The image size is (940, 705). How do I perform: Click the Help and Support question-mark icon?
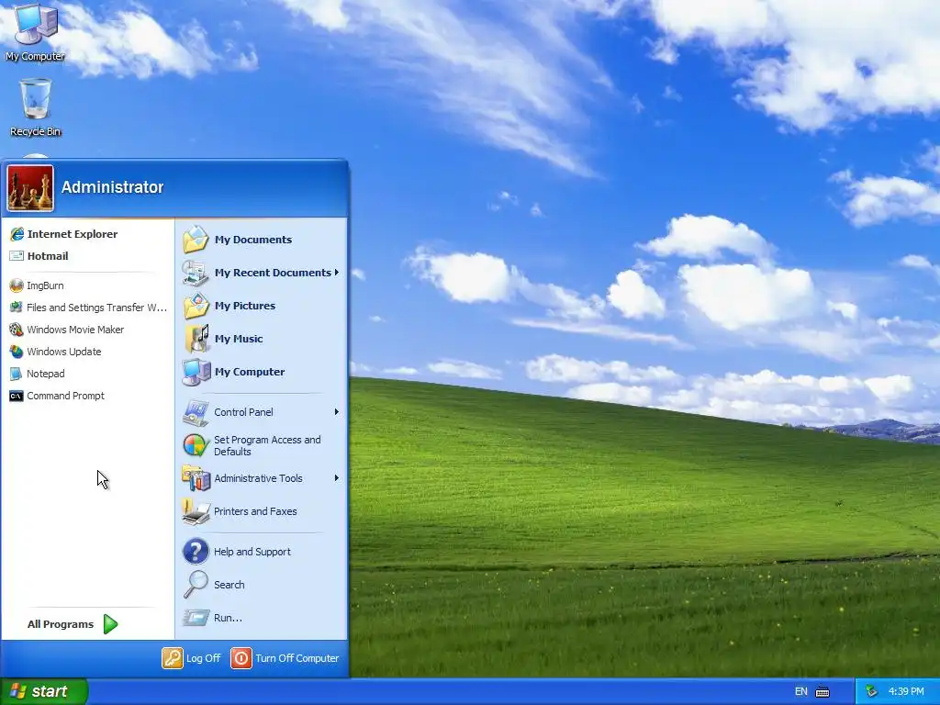click(x=196, y=552)
